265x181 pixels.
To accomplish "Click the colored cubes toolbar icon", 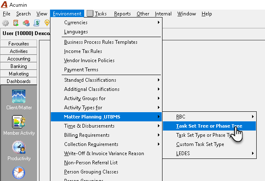I will point(26,23).
